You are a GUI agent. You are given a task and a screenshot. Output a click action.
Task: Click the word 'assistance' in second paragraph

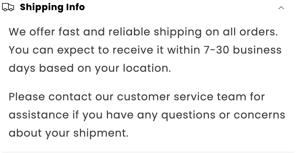click(39, 115)
